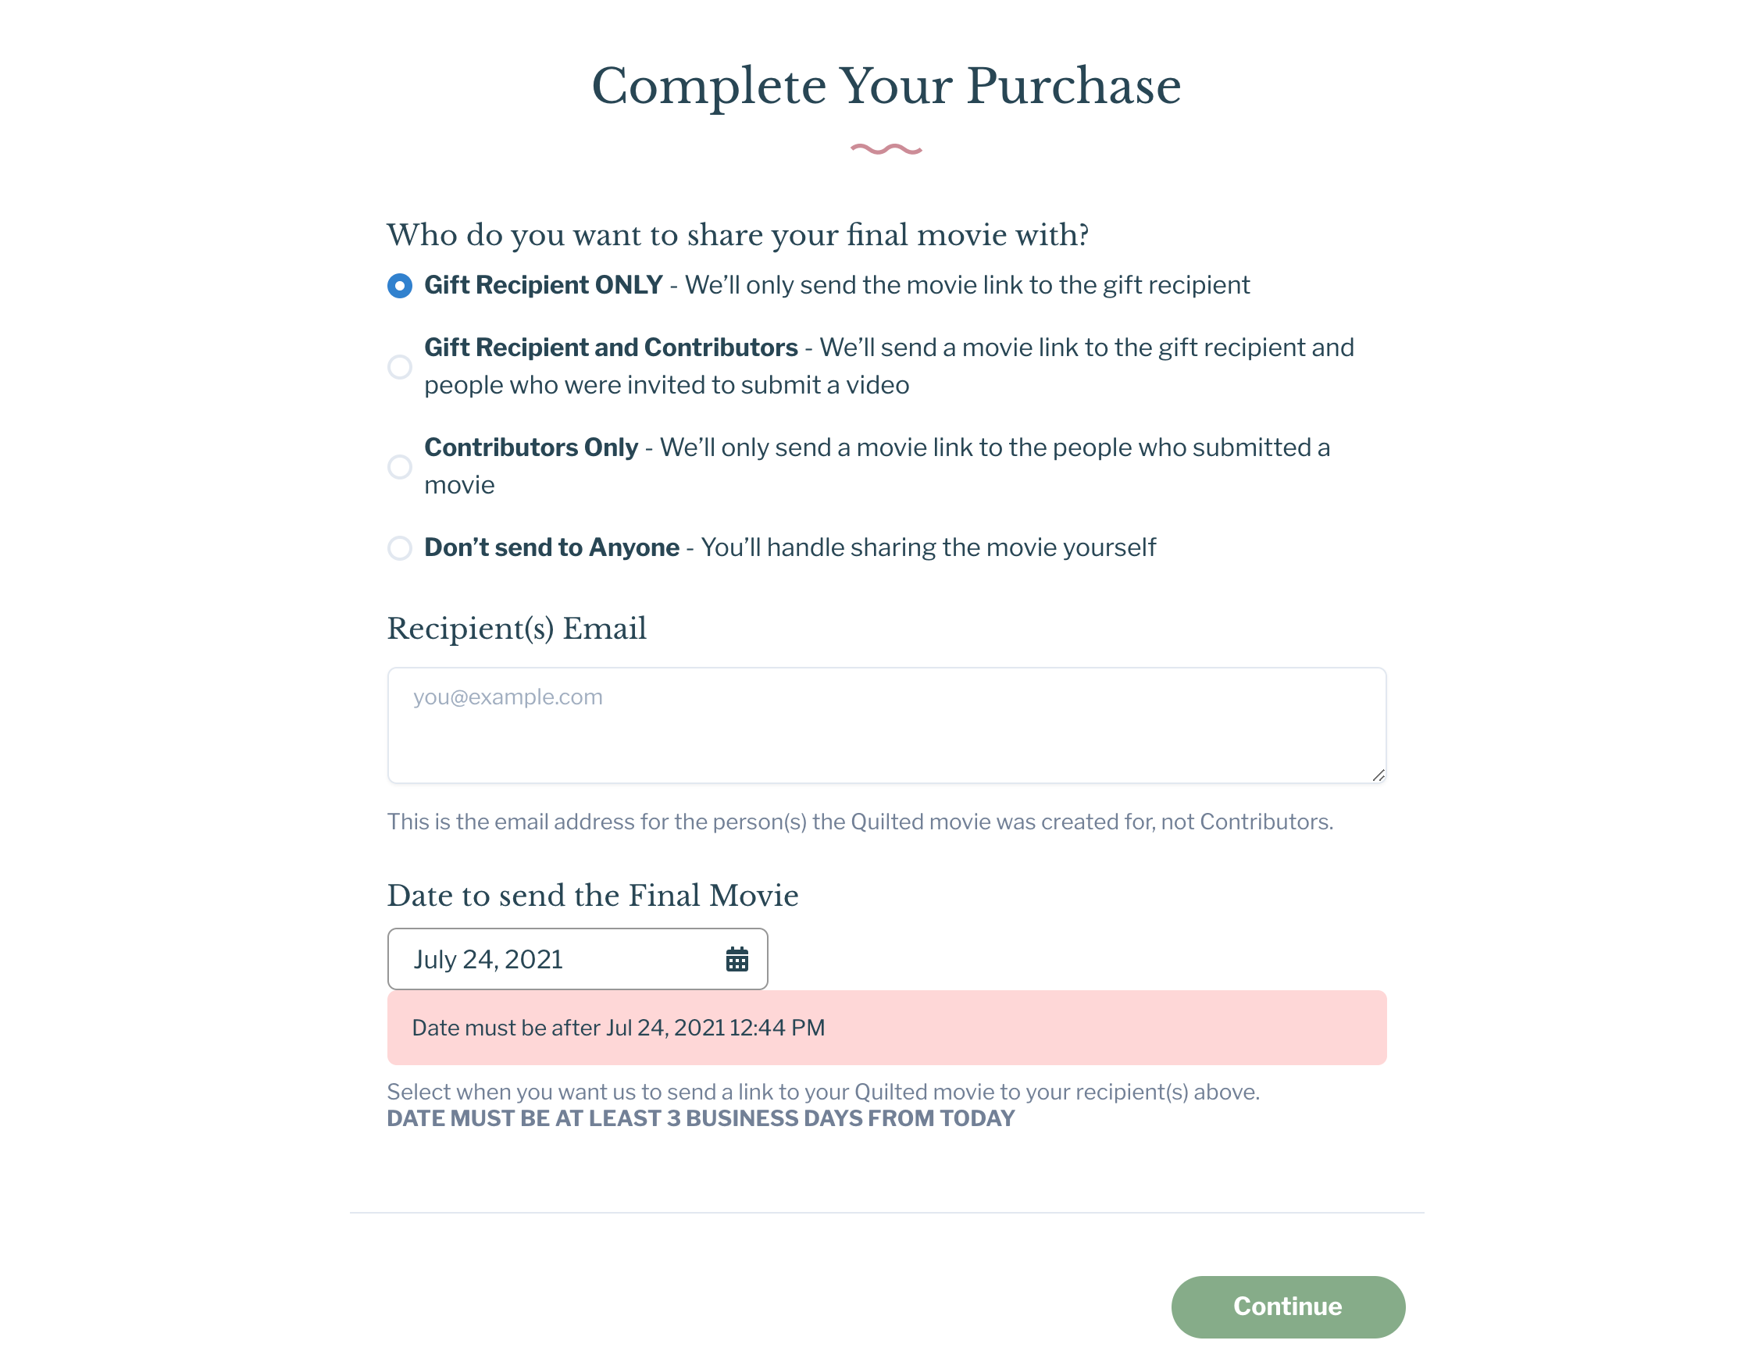Click the 'Date to send the Final Movie' label
1737x1351 pixels.
(x=593, y=896)
